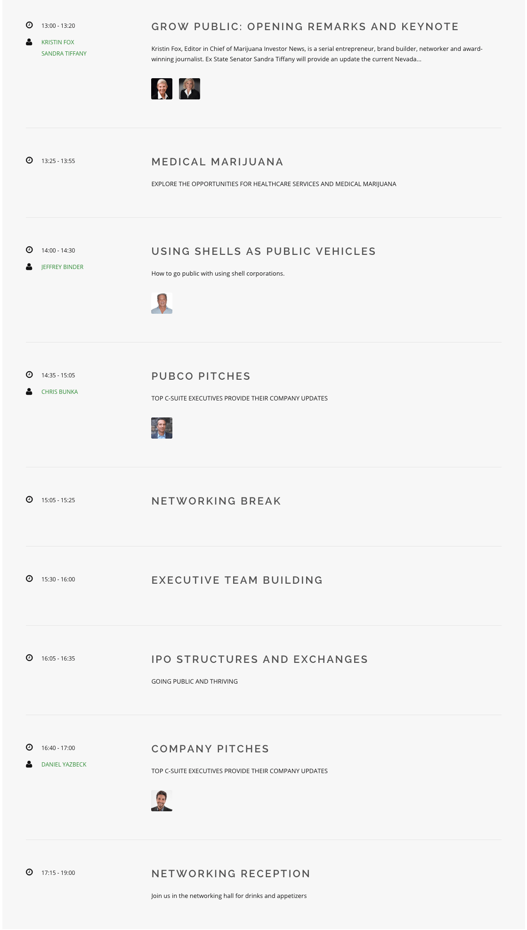Open Chris Bunka speaker link
The width and height of the screenshot is (527, 930).
pyautogui.click(x=59, y=392)
